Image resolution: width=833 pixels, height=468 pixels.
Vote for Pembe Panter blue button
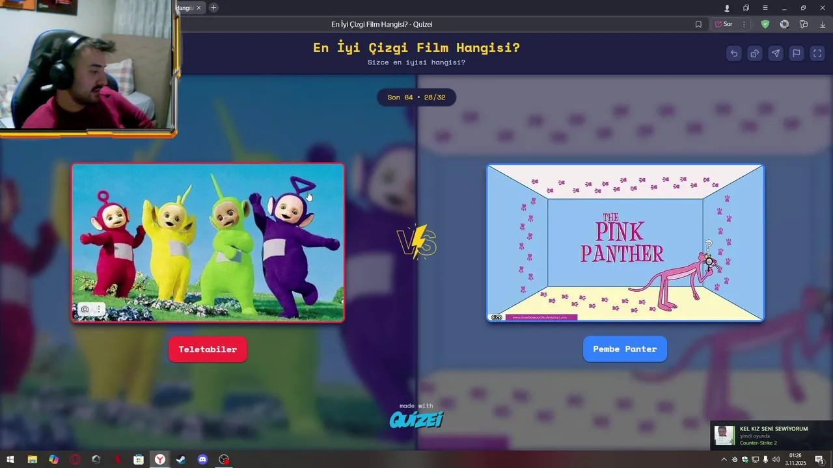[625, 349]
